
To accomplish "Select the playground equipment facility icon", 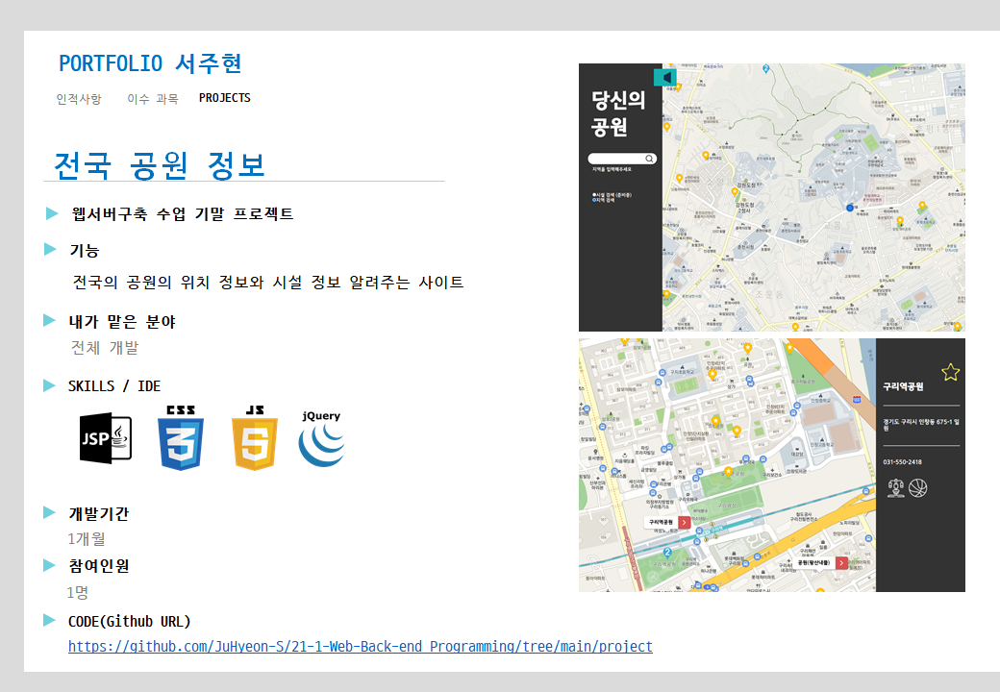I will (896, 488).
